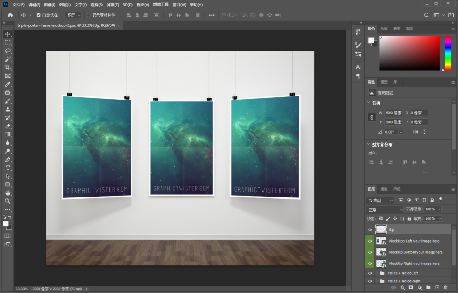Click the hue spectrum slider strip
This screenshot has width=458, height=293.
448,53
